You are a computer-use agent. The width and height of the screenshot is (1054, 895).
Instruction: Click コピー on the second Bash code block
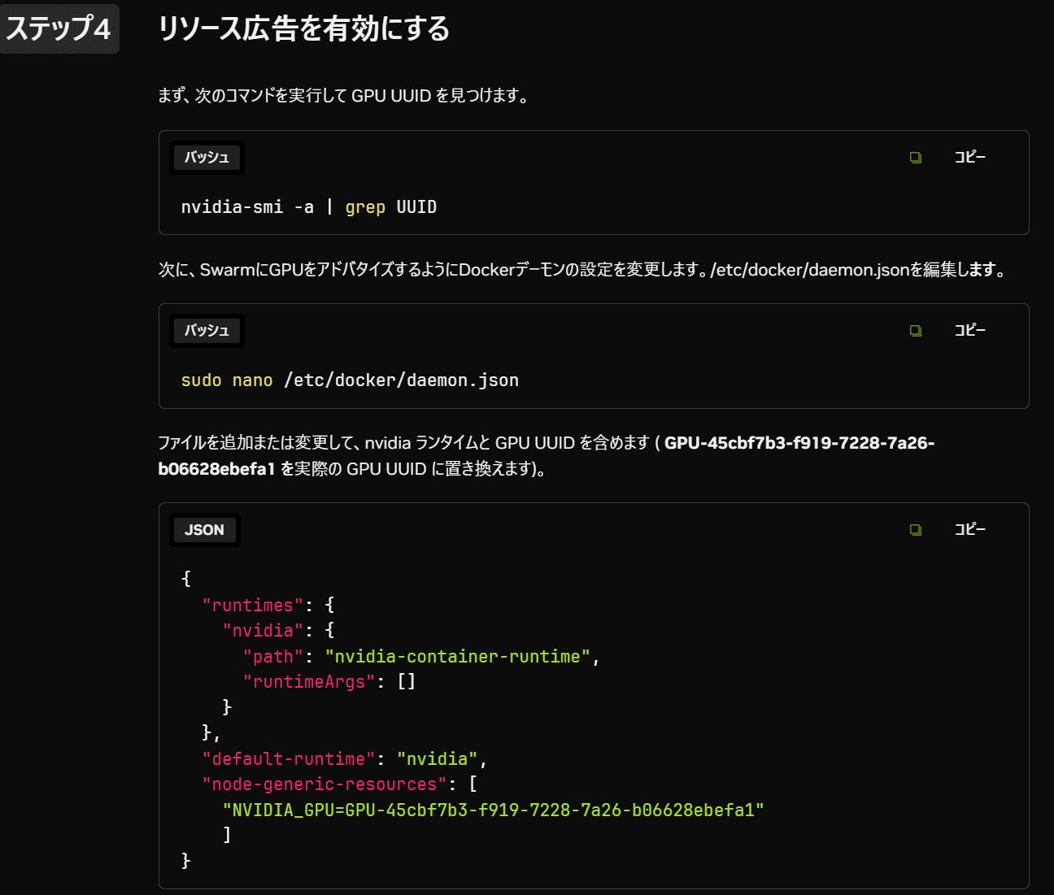(x=969, y=330)
